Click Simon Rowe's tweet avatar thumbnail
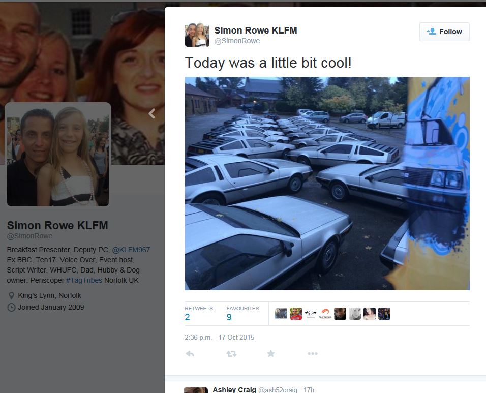This screenshot has width=486, height=393. click(x=197, y=35)
